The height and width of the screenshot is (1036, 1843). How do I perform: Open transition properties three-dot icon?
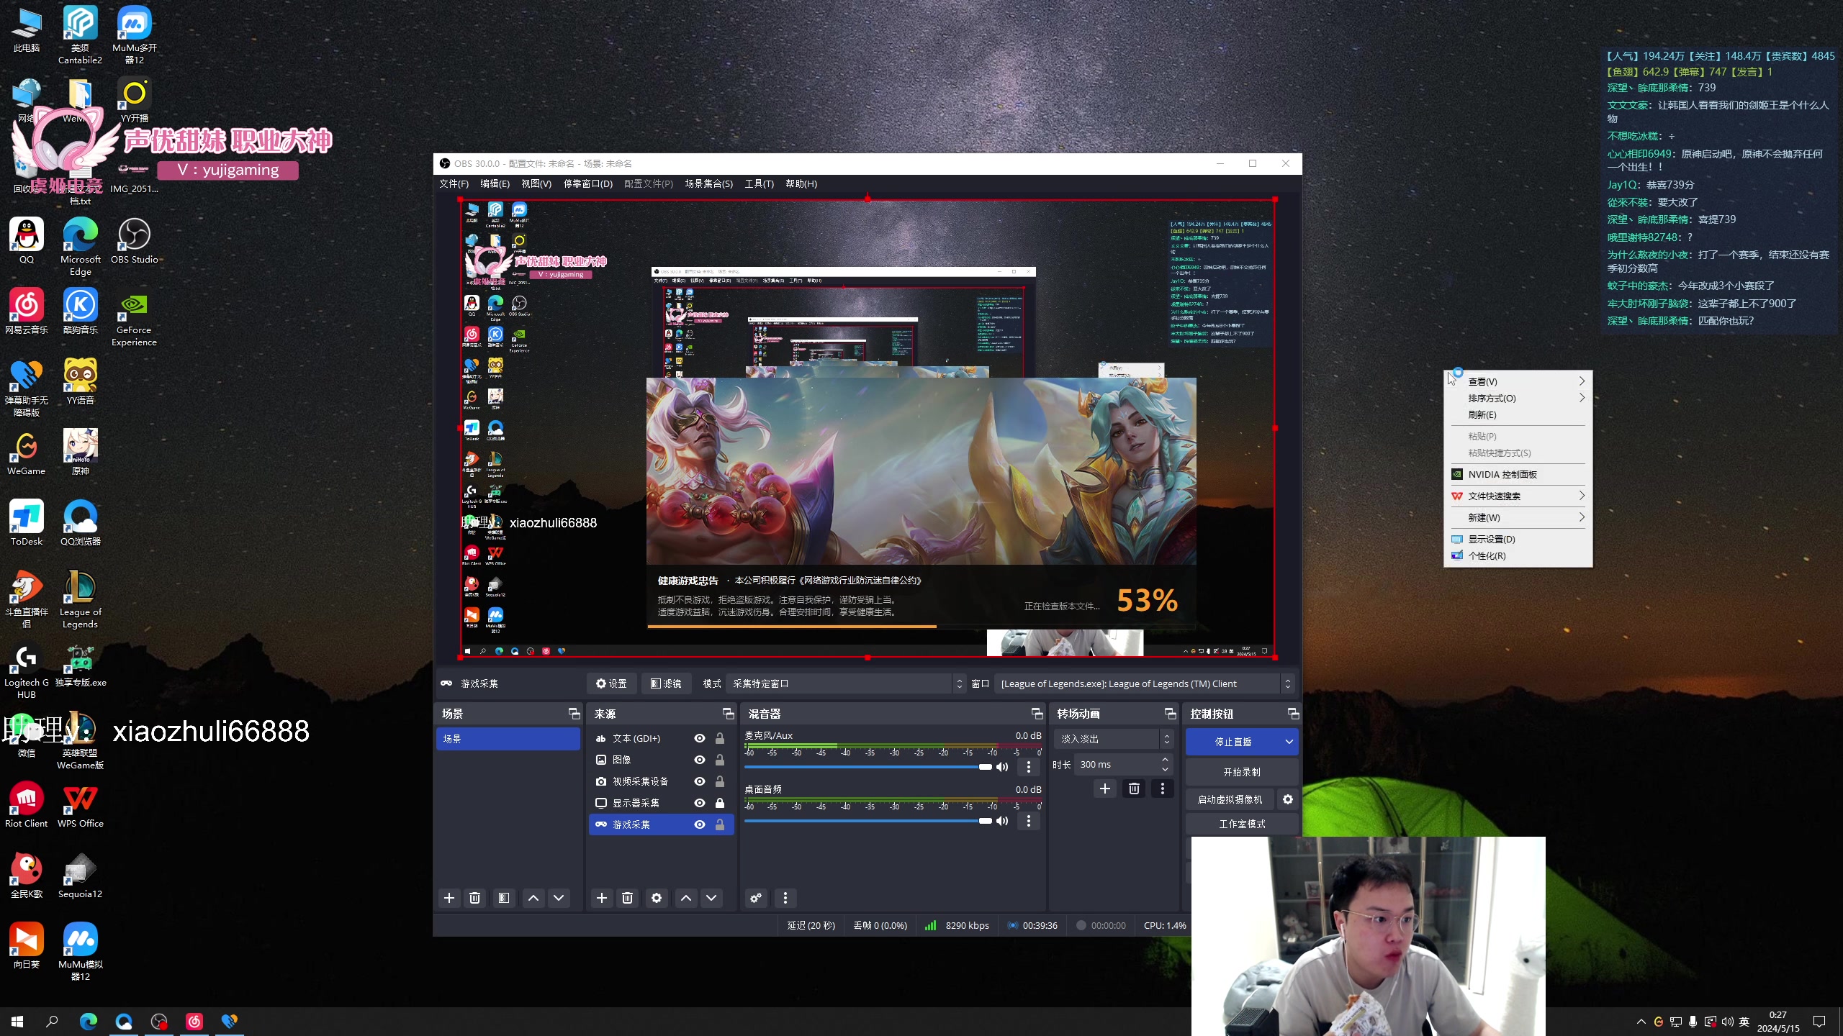[x=1163, y=789]
